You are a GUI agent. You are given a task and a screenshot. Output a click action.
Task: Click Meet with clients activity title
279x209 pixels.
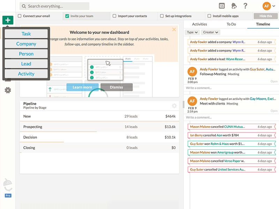[x=212, y=103]
